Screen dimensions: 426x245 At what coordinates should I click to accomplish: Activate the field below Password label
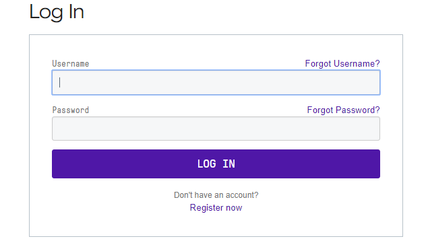click(216, 129)
